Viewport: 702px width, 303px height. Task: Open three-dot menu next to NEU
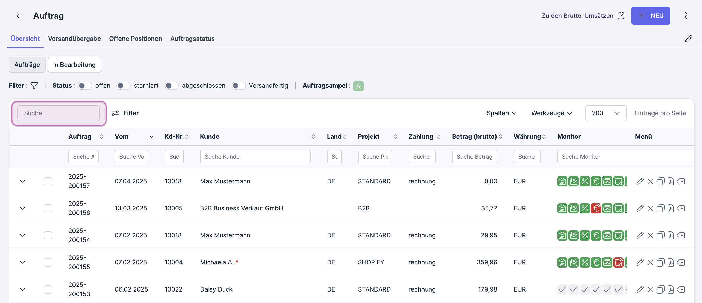pyautogui.click(x=685, y=16)
